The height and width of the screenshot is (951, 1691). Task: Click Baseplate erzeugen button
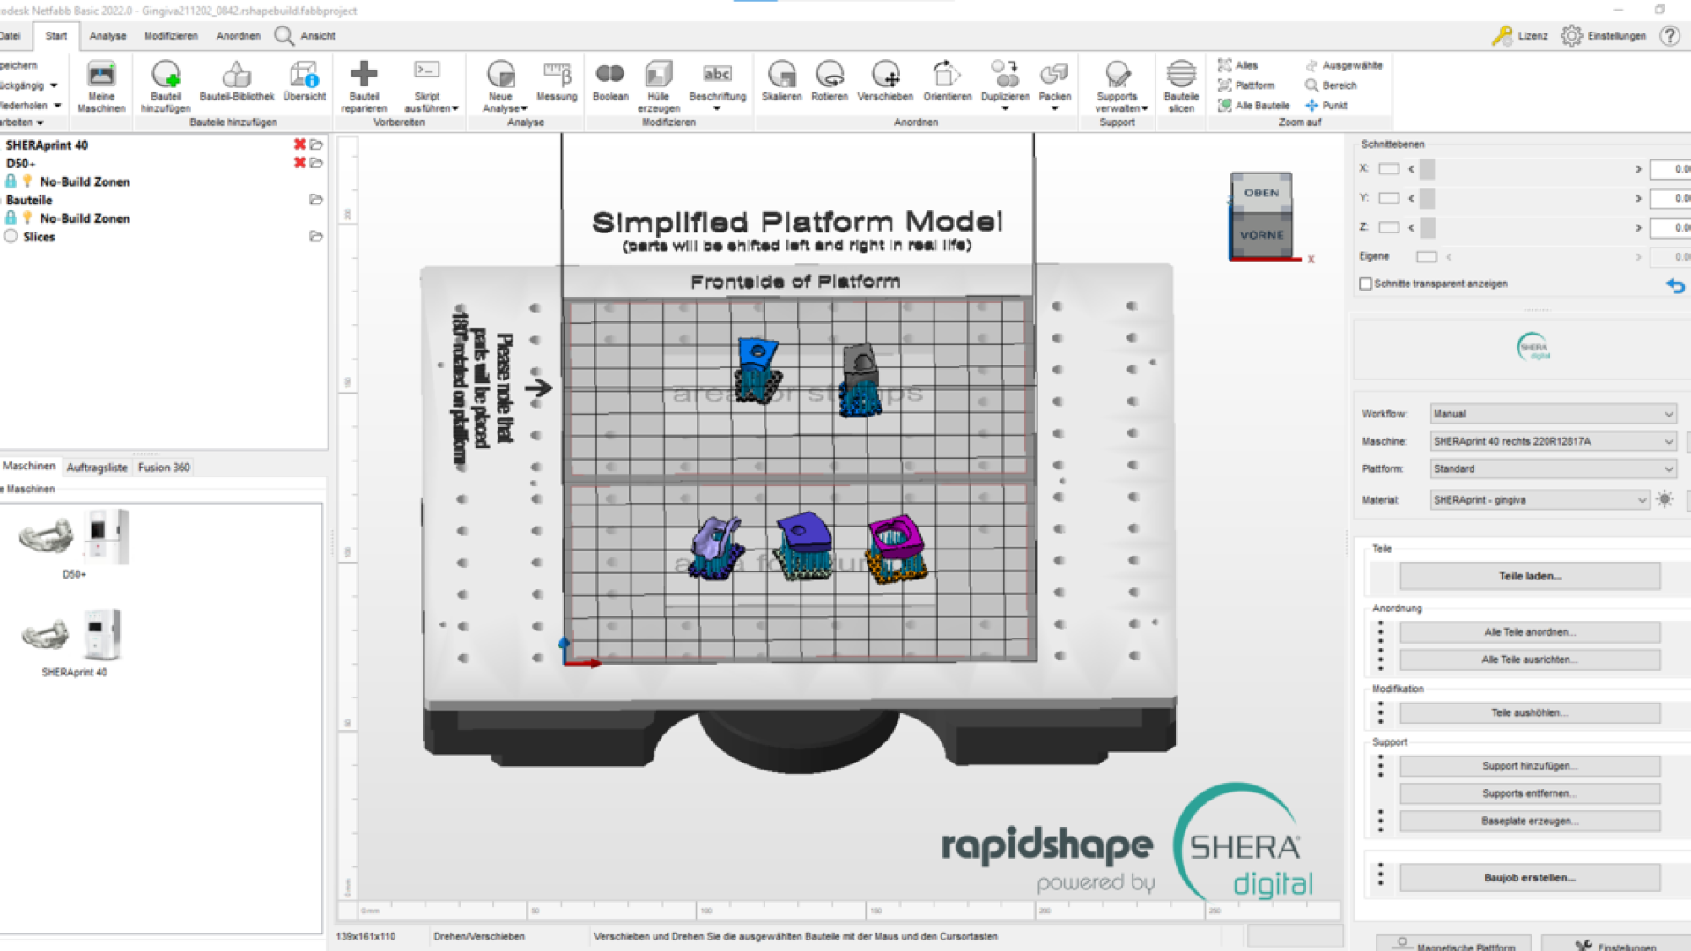(x=1530, y=821)
